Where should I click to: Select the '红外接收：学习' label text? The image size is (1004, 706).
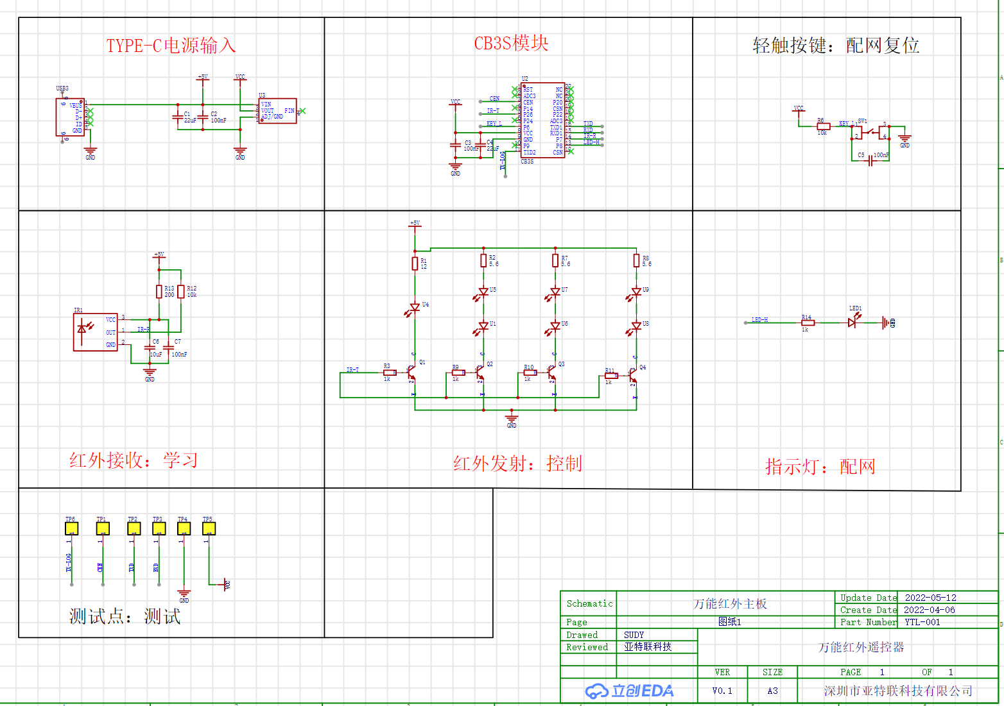pyautogui.click(x=134, y=460)
